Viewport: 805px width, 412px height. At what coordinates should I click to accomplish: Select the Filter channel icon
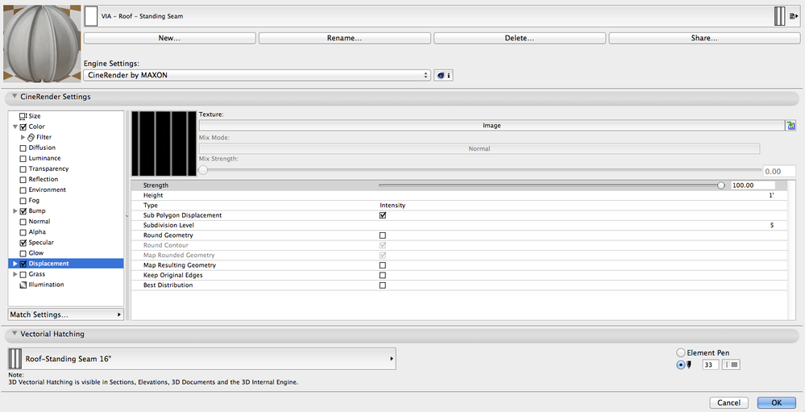pos(31,137)
